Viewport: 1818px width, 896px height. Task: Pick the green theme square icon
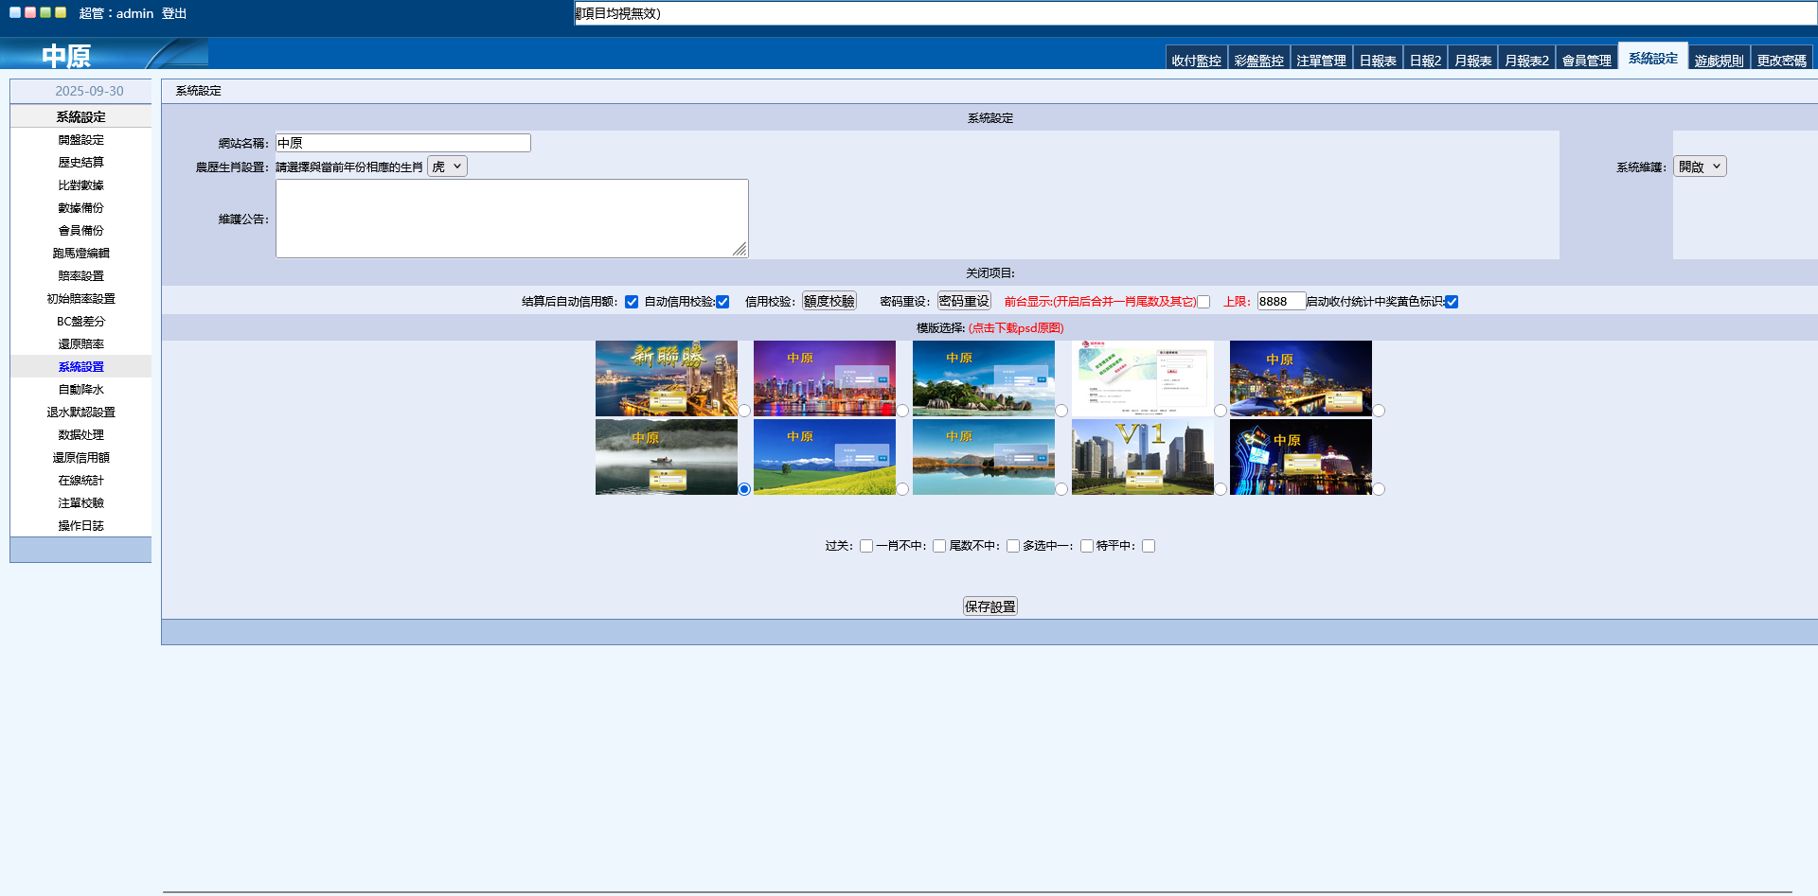(45, 13)
